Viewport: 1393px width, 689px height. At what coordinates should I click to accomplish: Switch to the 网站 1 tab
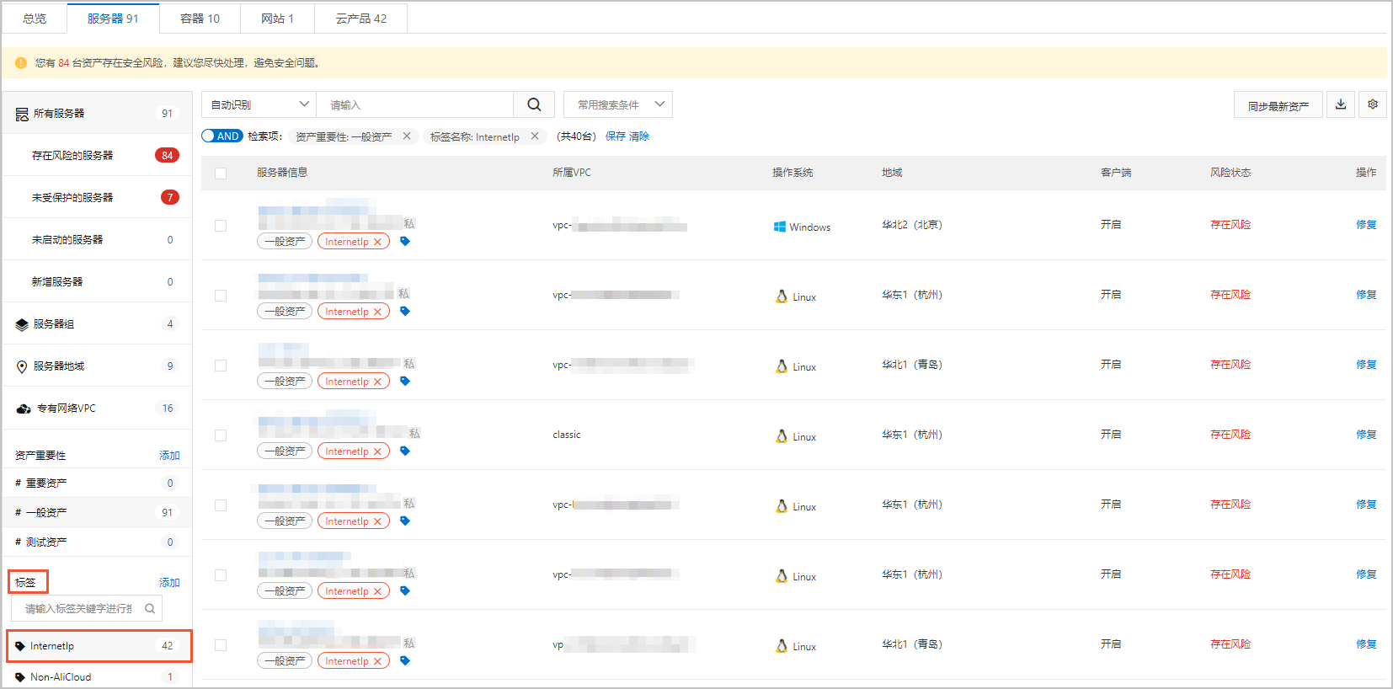tap(277, 19)
